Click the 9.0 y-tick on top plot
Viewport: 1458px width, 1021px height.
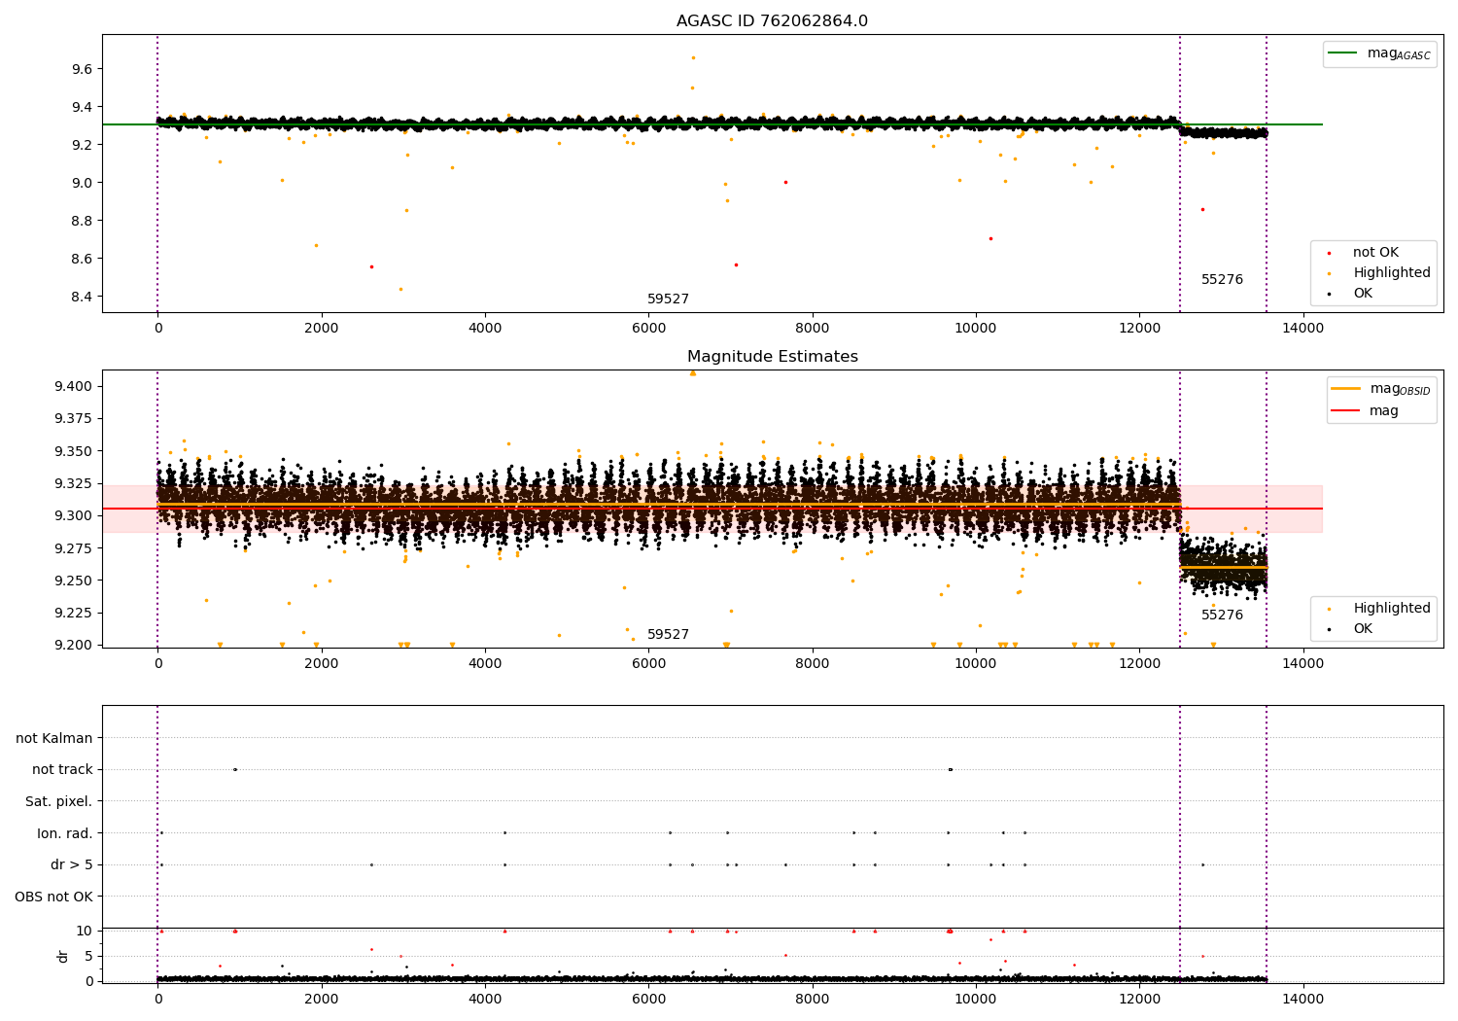pos(82,183)
